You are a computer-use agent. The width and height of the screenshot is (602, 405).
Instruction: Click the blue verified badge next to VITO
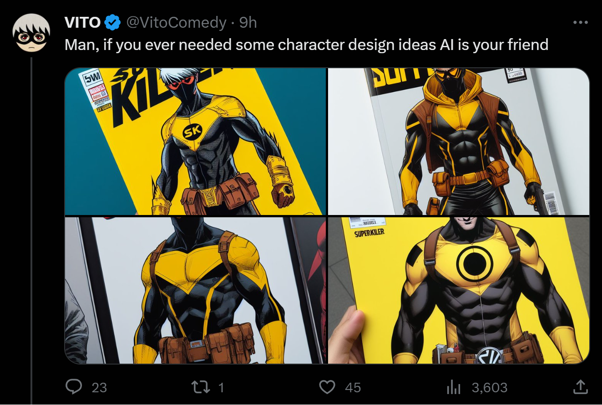pyautogui.click(x=113, y=22)
